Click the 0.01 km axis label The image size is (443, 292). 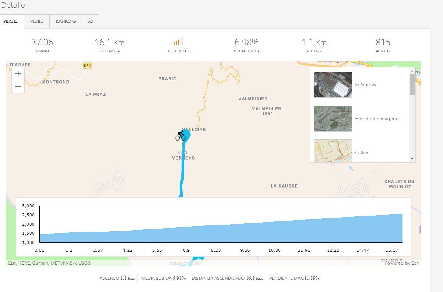point(39,250)
